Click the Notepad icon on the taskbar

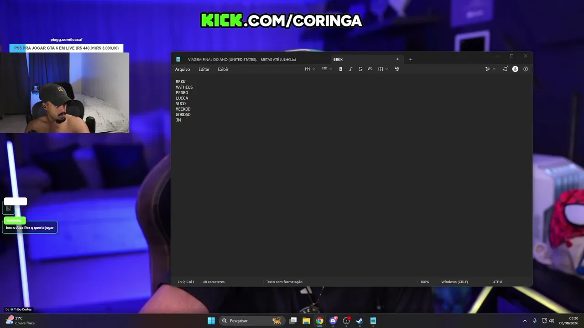pos(373,321)
